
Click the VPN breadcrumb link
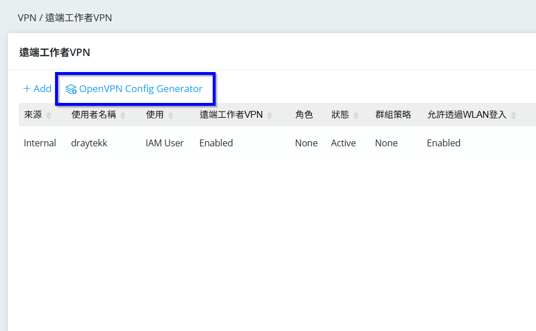click(27, 18)
